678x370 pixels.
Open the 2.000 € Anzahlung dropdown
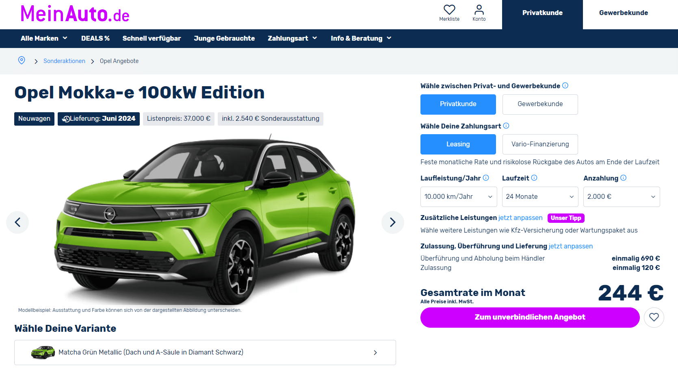(x=622, y=197)
